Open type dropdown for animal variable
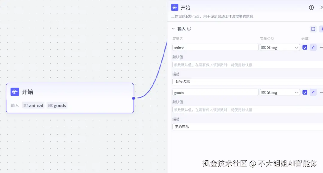This screenshot has height=173, width=323. [280, 47]
